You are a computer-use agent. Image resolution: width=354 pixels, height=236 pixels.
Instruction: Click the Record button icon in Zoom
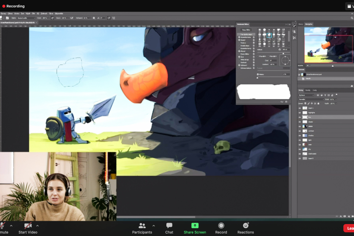coord(221,225)
